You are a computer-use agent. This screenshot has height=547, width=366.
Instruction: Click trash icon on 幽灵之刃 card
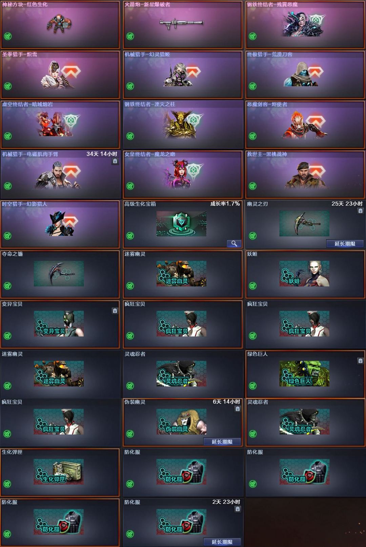[x=361, y=211]
